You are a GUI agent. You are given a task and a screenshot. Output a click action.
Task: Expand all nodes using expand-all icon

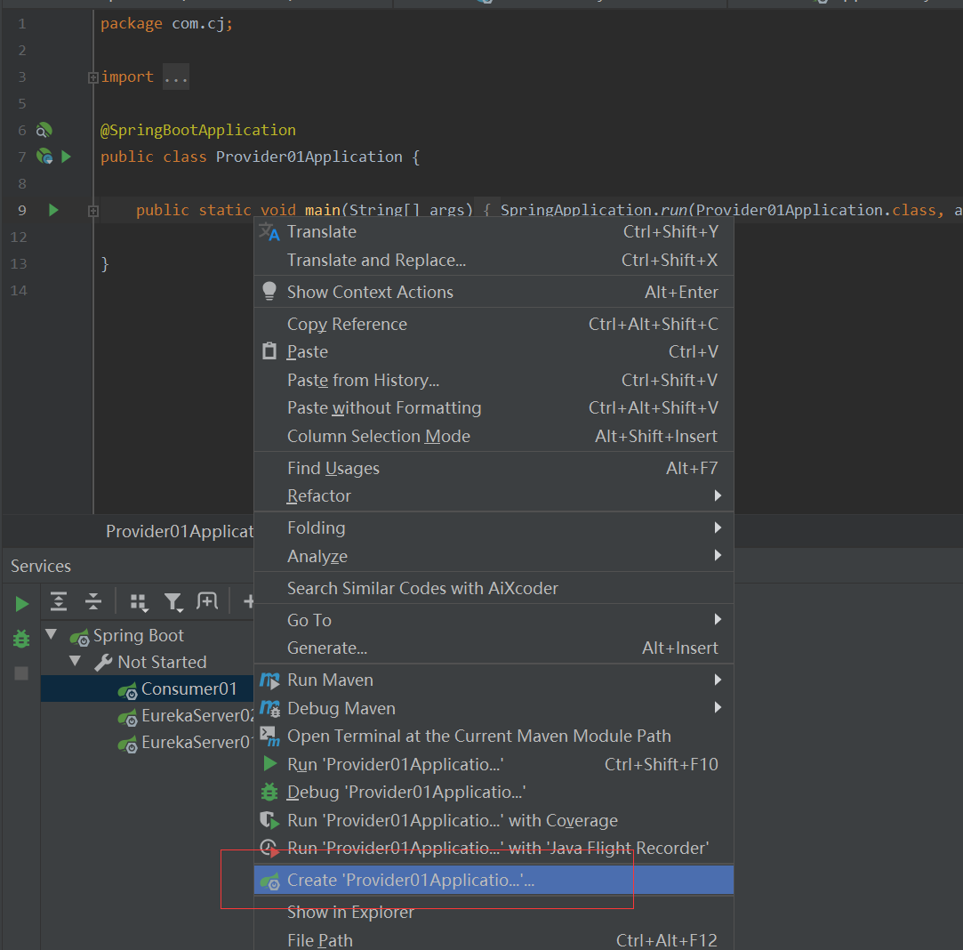click(x=58, y=602)
